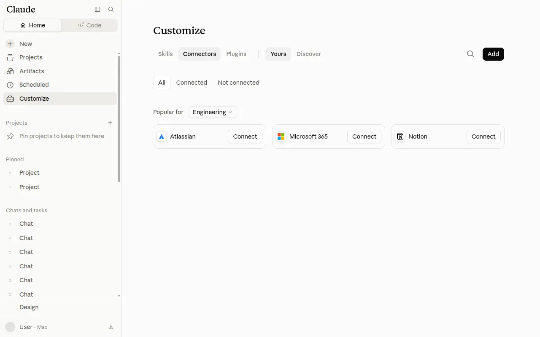
Task: Click the black Add button
Action: point(493,54)
